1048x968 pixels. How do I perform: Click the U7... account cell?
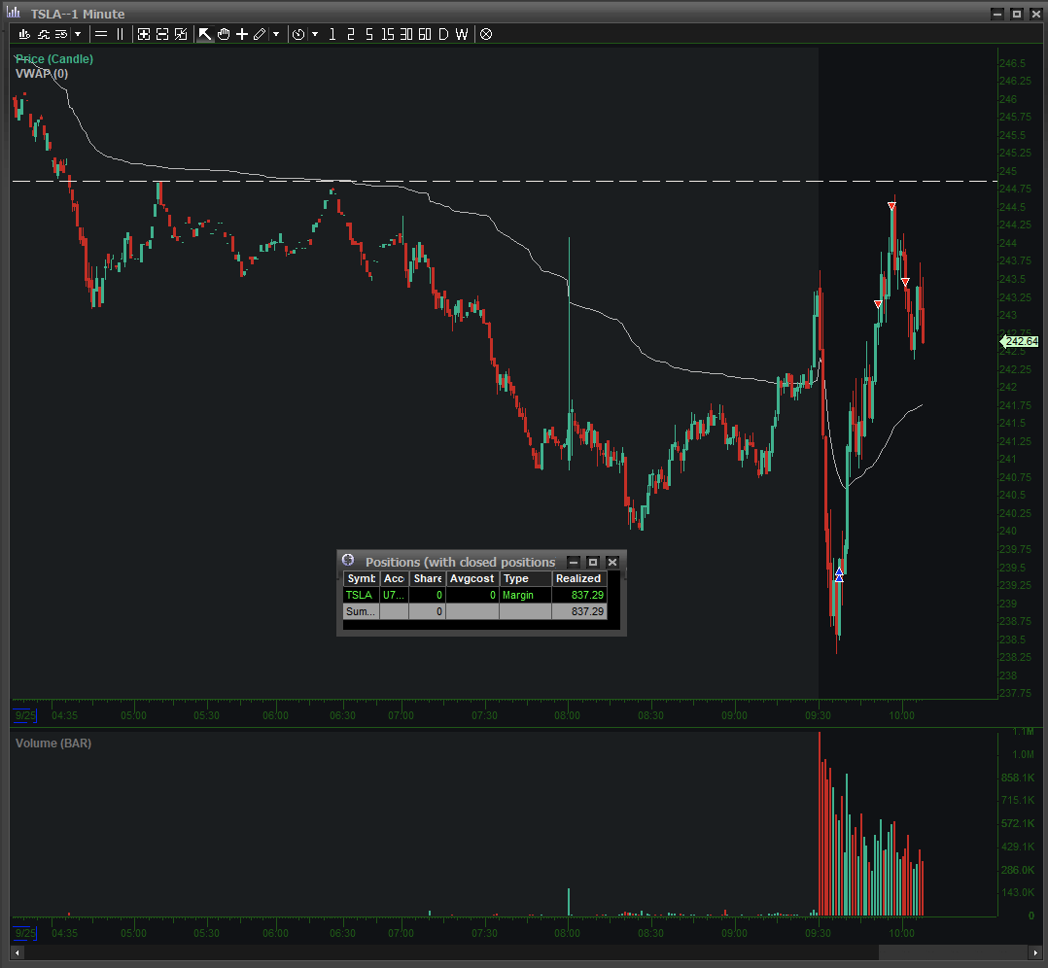pos(394,595)
